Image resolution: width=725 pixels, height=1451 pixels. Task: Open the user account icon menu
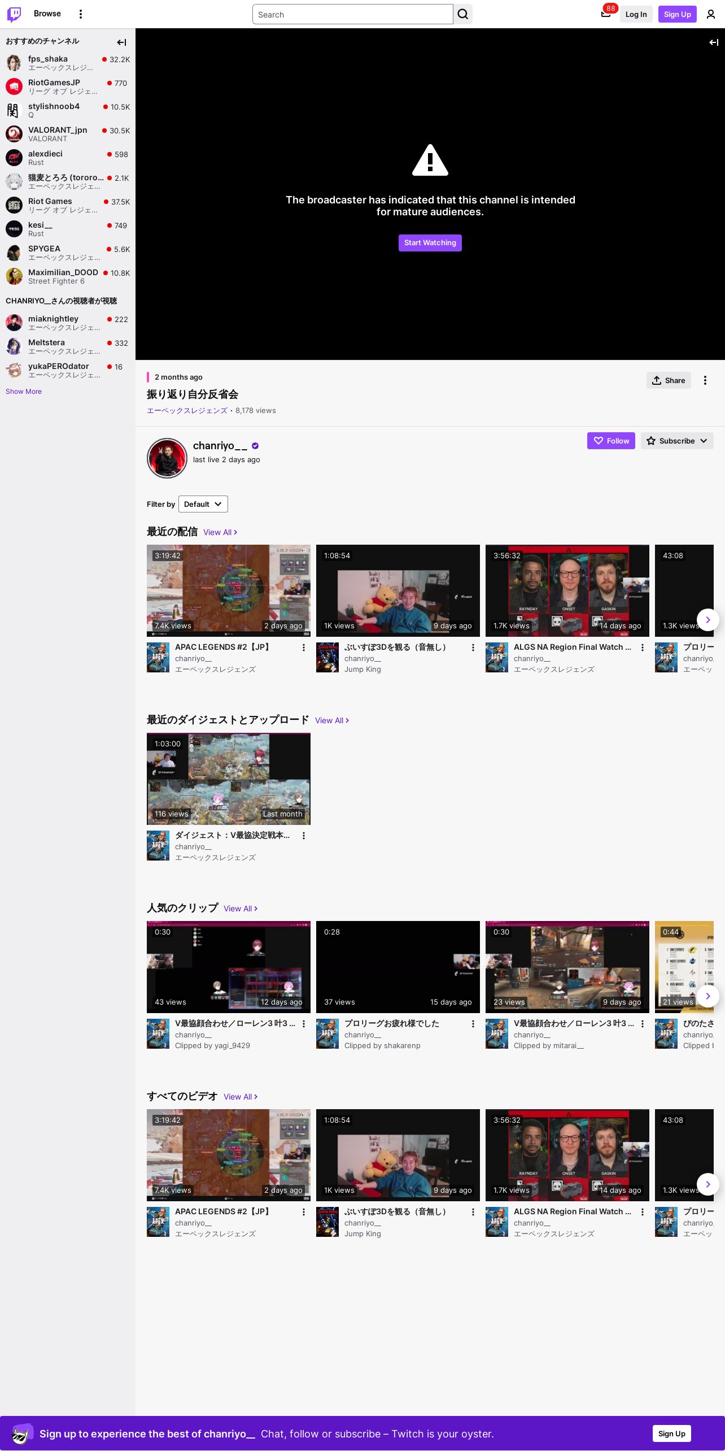tap(711, 14)
